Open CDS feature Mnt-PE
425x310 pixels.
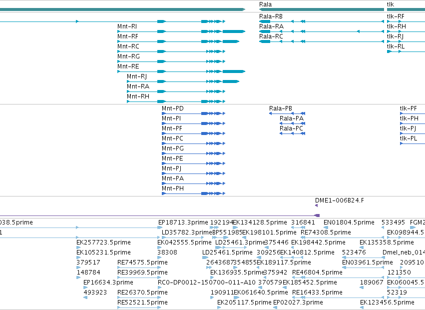pos(172,159)
